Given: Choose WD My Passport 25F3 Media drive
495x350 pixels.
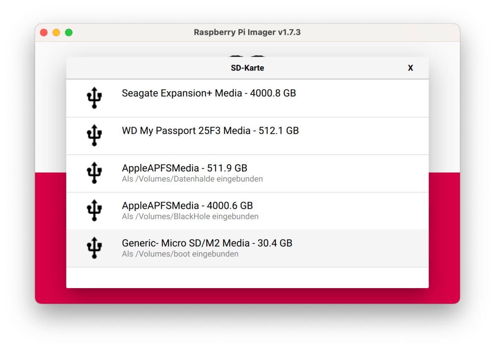Looking at the screenshot, I should (247, 136).
